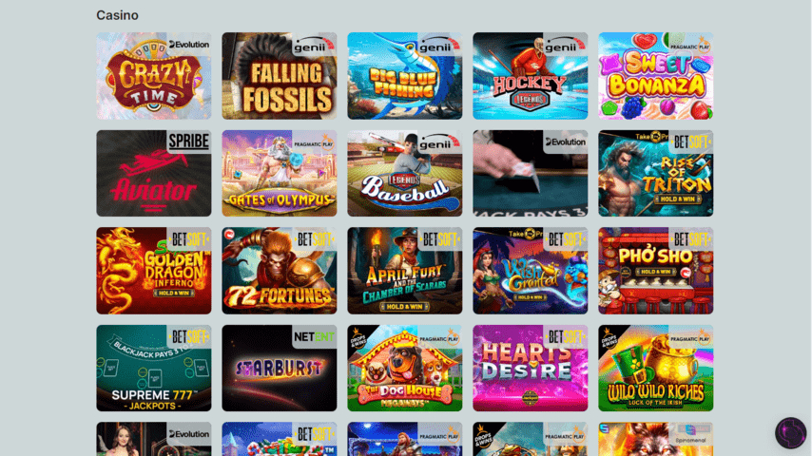Launch the Aviator game by Spribe
812x456 pixels.
pos(154,174)
